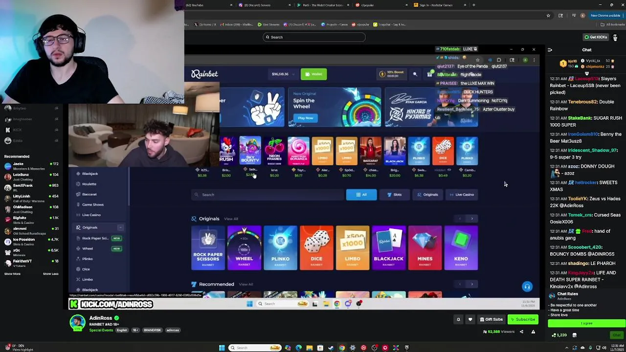This screenshot has height=352, width=626.
Task: Open the Kick profile avatar menu
Action: coord(615,37)
